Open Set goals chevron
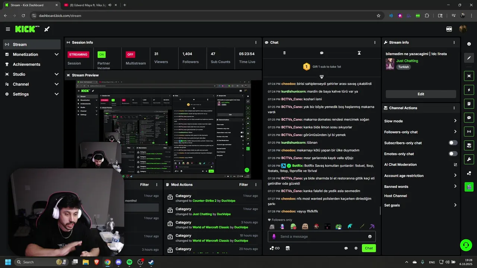The width and height of the screenshot is (477, 268). [455, 205]
